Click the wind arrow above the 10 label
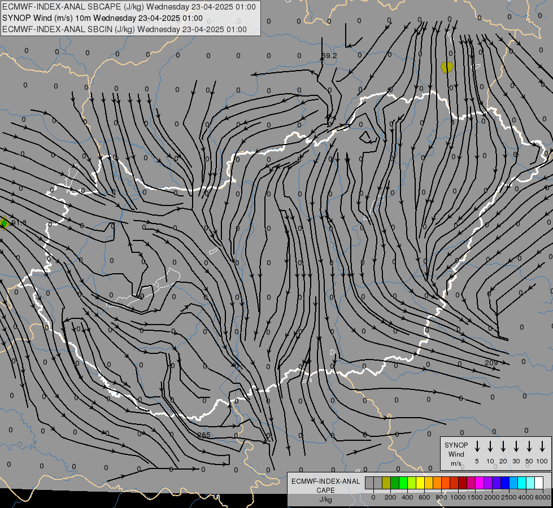This screenshot has height=508, width=553. pyautogui.click(x=490, y=446)
